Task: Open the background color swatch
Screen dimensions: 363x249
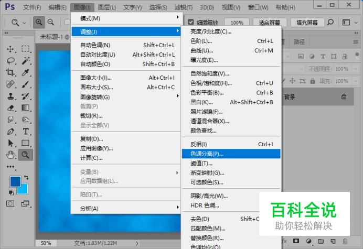Action: pyautogui.click(x=24, y=190)
